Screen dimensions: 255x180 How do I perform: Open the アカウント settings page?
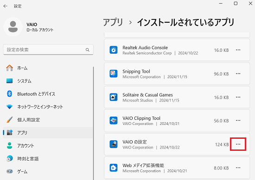48,145
